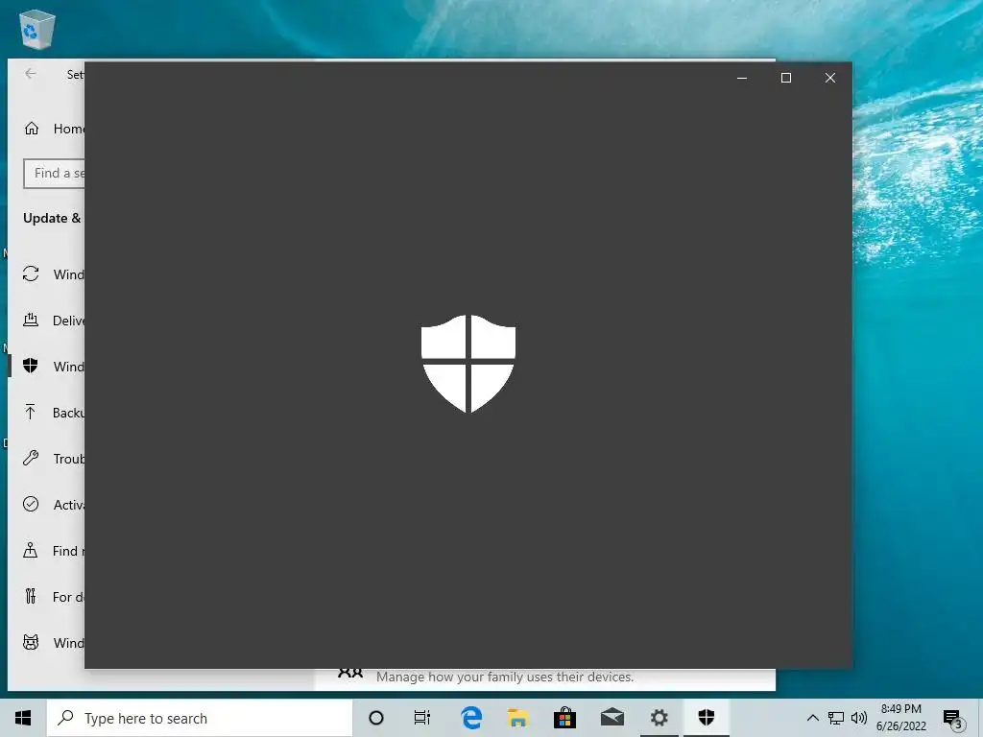Switch to Windows Security taskbar icon
This screenshot has width=983, height=737.
pyautogui.click(x=706, y=718)
